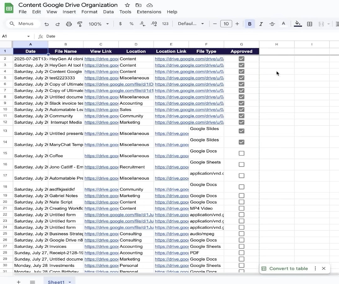Viewport: 339px width, 284px height.
Task: Print the spreadsheet via printer icon
Action: tap(69, 24)
